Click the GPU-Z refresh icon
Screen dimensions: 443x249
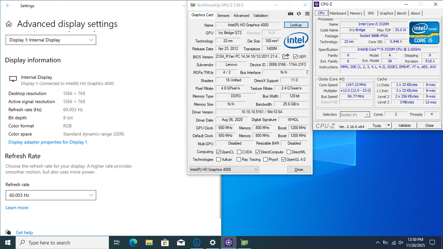[x=299, y=14]
